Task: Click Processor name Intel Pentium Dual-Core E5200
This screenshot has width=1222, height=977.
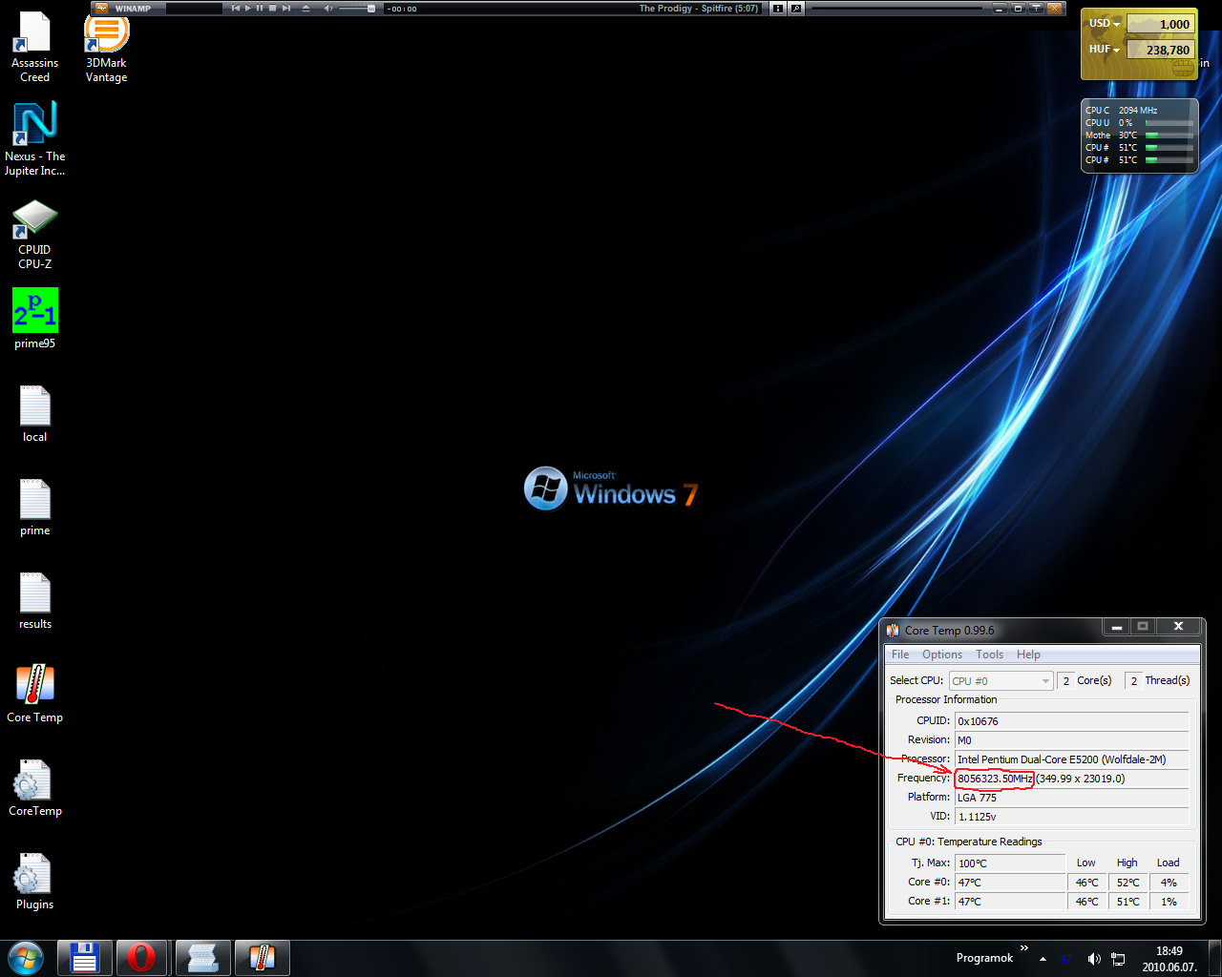Action: (x=1072, y=759)
